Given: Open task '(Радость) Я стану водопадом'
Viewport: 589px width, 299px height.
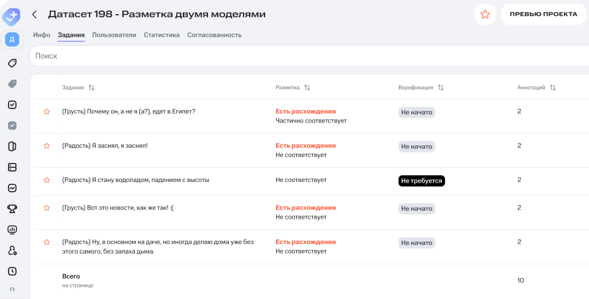Looking at the screenshot, I should coord(135,180).
